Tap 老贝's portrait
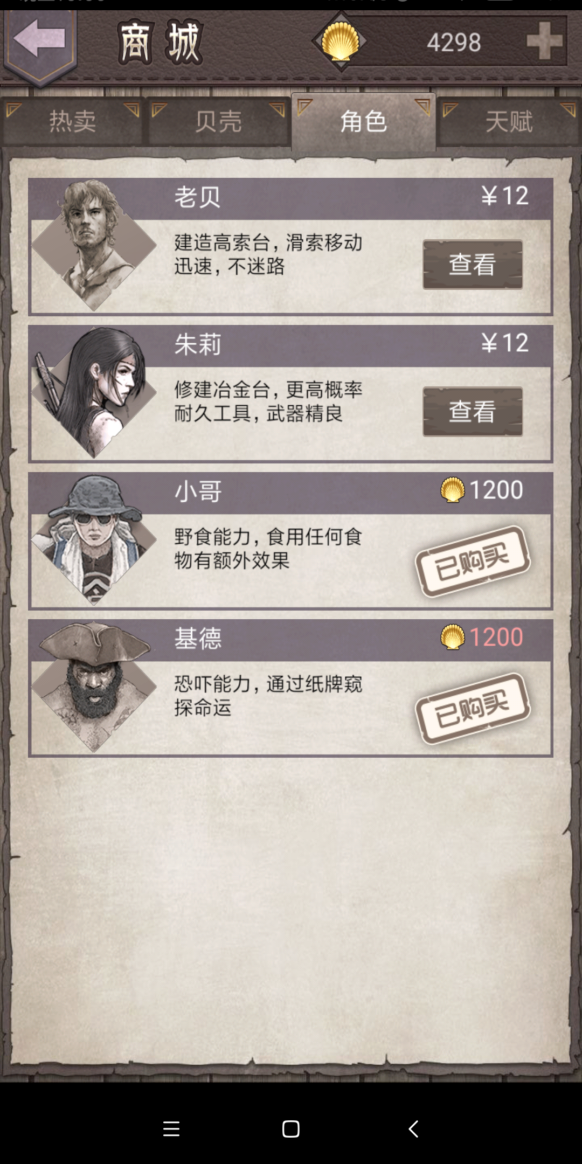This screenshot has width=582, height=1164. [x=94, y=245]
